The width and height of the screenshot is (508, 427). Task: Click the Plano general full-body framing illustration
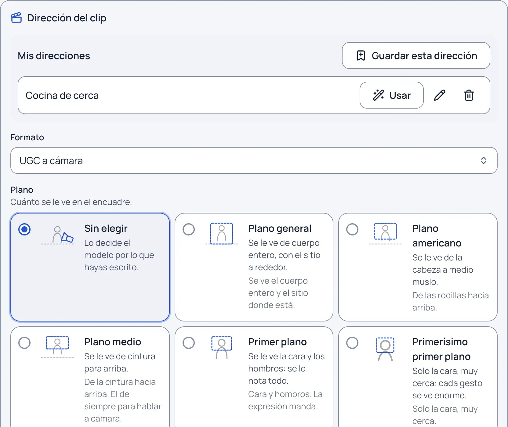coord(222,234)
